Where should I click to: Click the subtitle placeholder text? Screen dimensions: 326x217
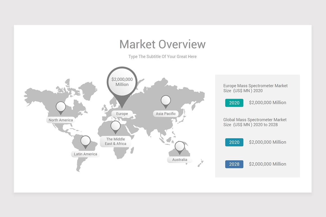click(x=162, y=56)
